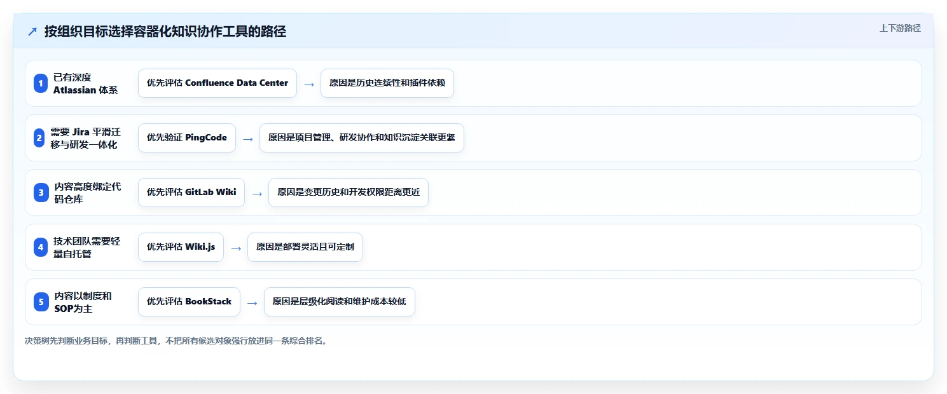Click 原因是项目管理、研发协作 reason box
The height and width of the screenshot is (394, 947).
pyautogui.click(x=362, y=138)
